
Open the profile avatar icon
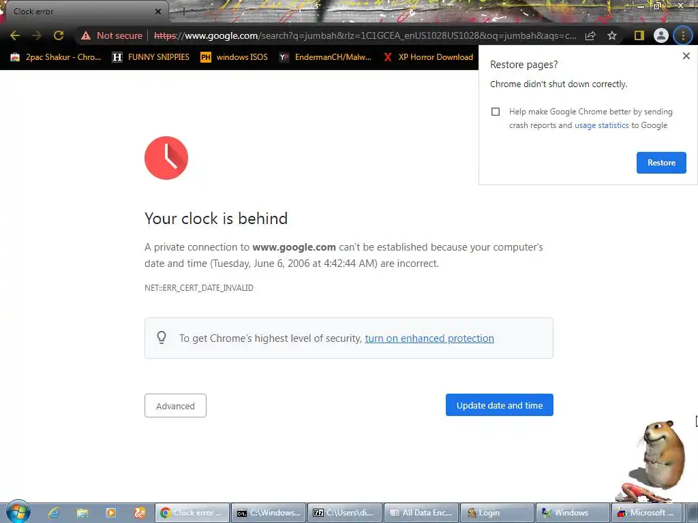tap(661, 35)
